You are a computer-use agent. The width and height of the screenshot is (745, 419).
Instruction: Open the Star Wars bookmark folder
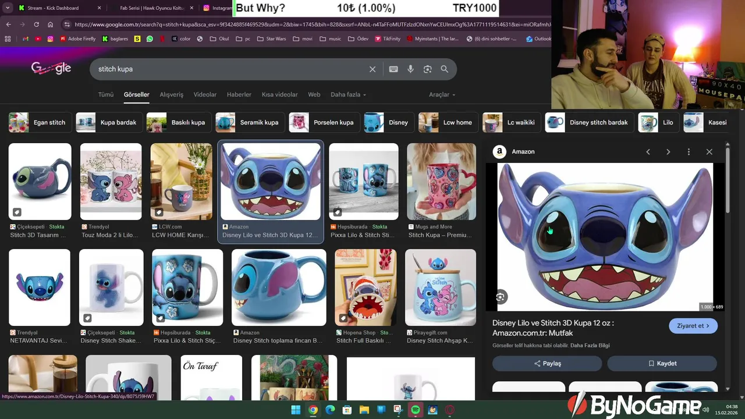coord(271,39)
